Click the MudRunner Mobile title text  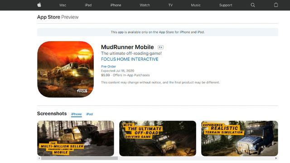click(127, 47)
